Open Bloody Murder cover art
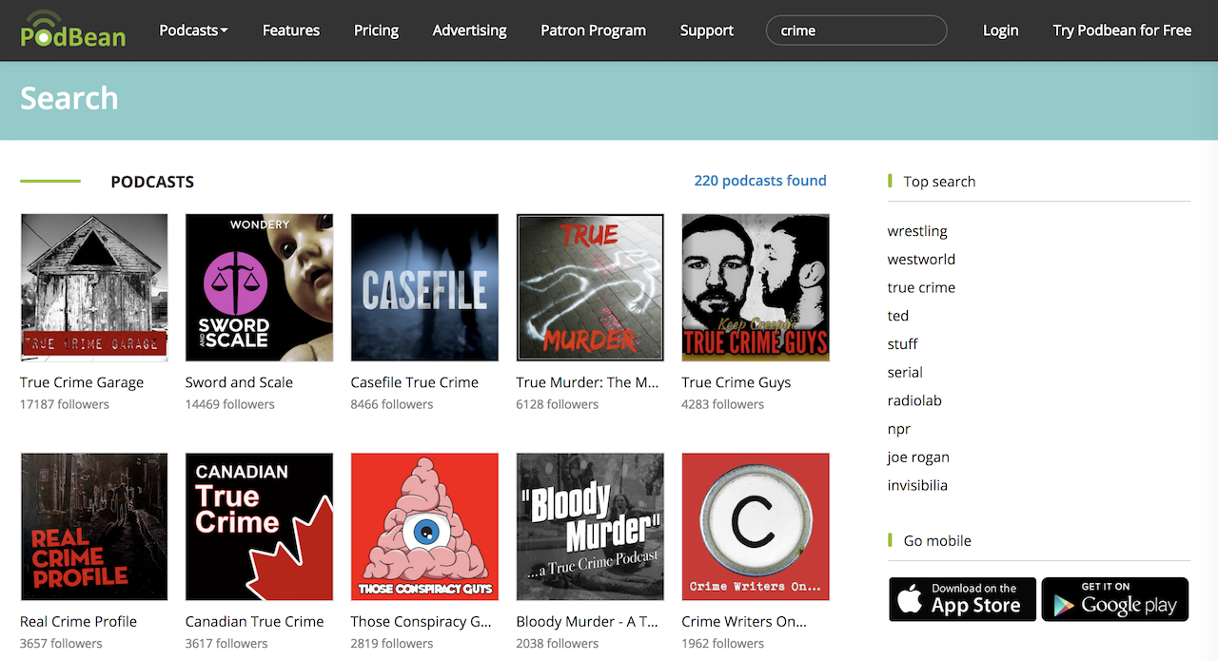 point(590,527)
